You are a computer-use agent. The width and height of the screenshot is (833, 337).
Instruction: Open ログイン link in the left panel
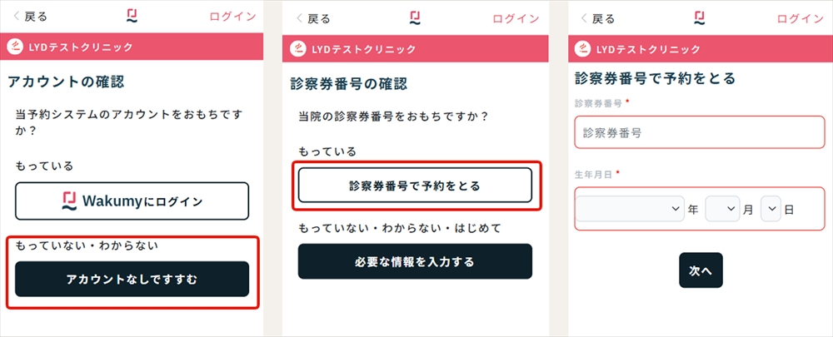tap(232, 17)
